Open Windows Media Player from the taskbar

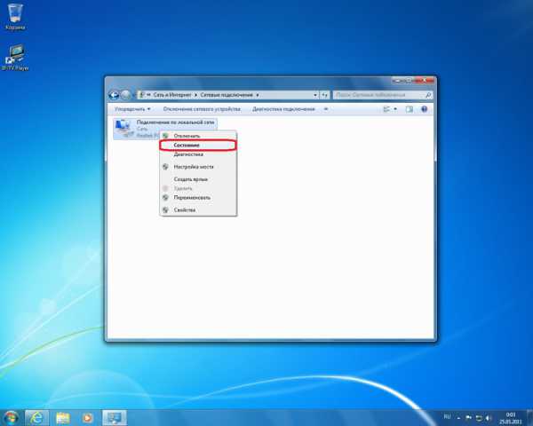[87, 415]
